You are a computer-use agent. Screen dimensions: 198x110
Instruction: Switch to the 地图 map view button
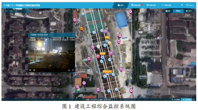coord(168,11)
